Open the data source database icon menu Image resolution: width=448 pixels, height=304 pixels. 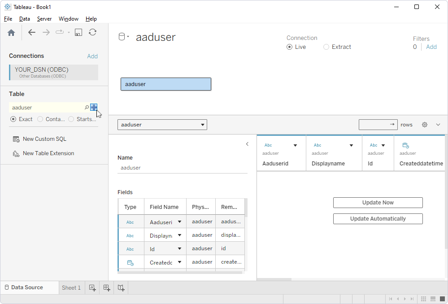(x=124, y=37)
